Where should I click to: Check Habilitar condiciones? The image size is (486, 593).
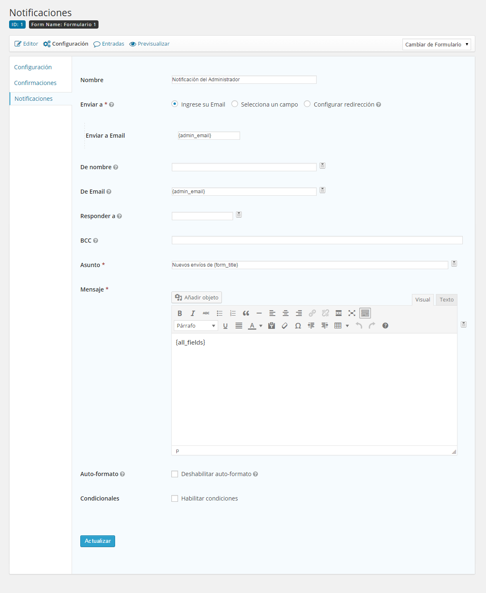175,498
